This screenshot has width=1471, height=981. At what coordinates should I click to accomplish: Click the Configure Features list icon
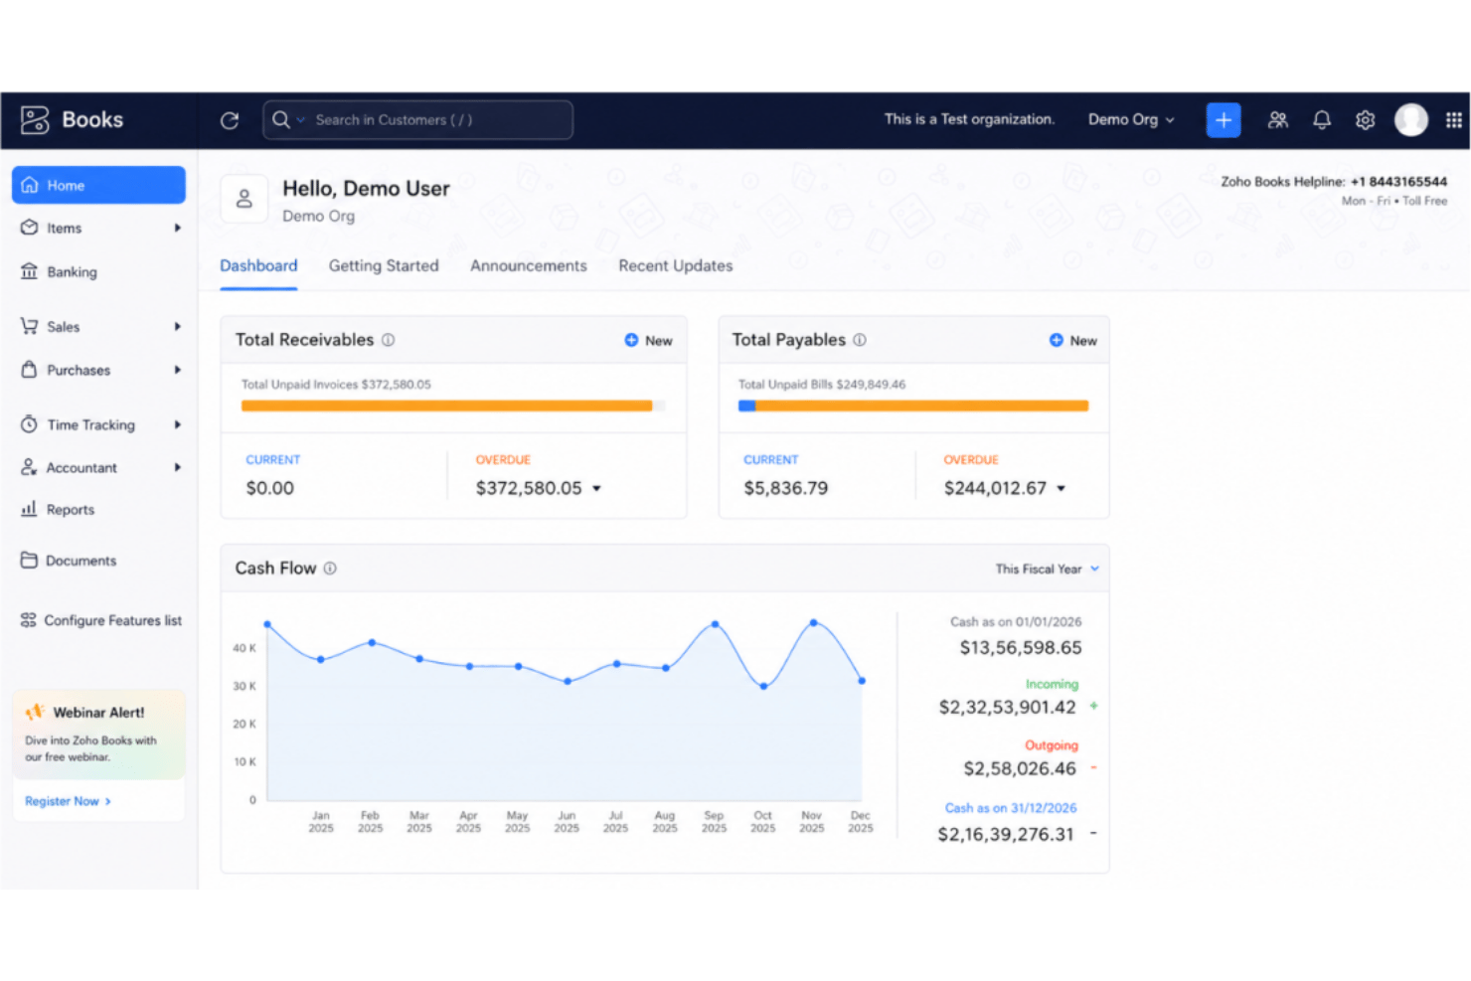[x=29, y=620]
